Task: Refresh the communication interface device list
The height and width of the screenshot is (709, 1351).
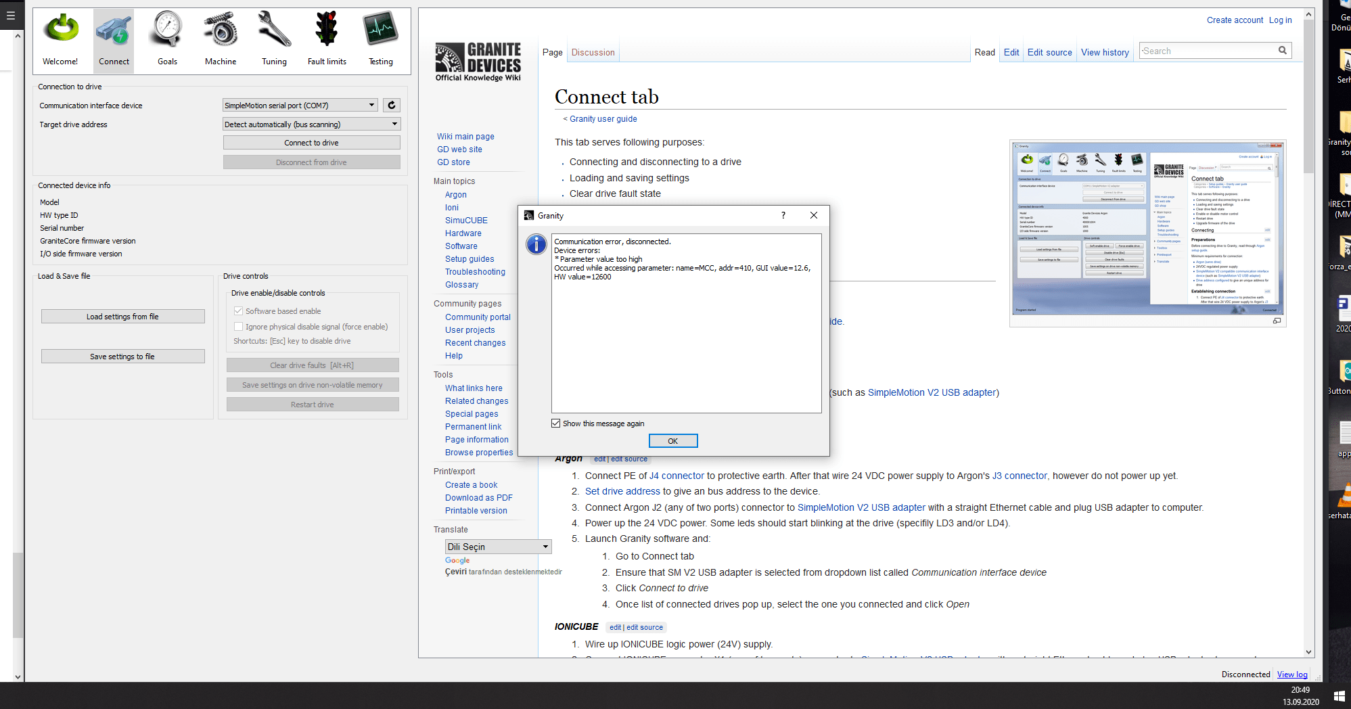Action: [392, 105]
